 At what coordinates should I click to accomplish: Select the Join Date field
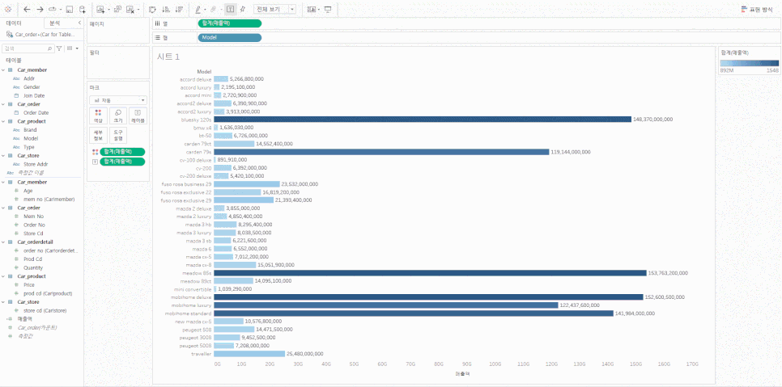click(x=35, y=95)
